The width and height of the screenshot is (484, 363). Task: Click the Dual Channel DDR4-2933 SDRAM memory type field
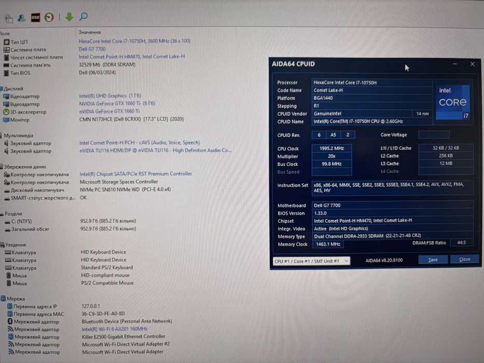[392, 236]
